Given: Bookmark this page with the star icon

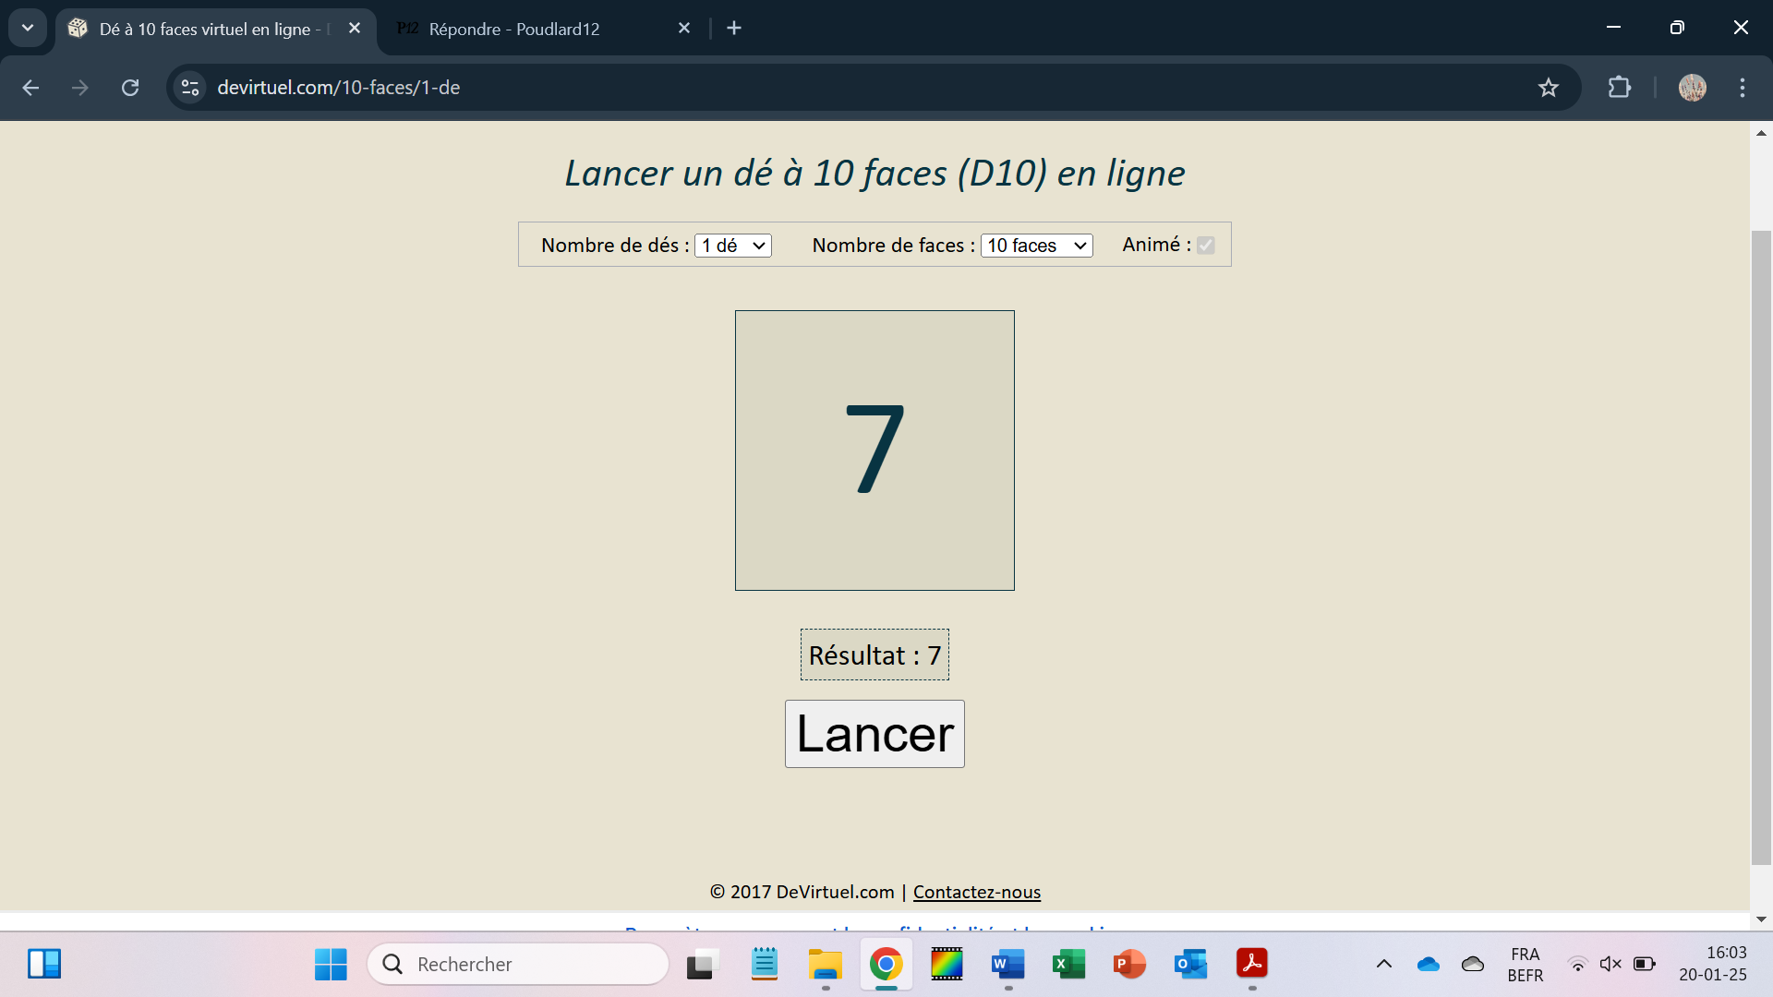Looking at the screenshot, I should tap(1548, 88).
